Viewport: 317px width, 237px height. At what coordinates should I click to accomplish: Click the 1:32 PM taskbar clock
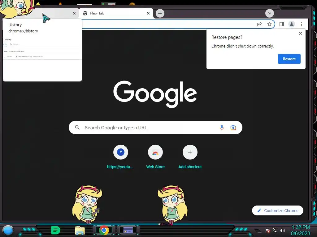pyautogui.click(x=301, y=227)
